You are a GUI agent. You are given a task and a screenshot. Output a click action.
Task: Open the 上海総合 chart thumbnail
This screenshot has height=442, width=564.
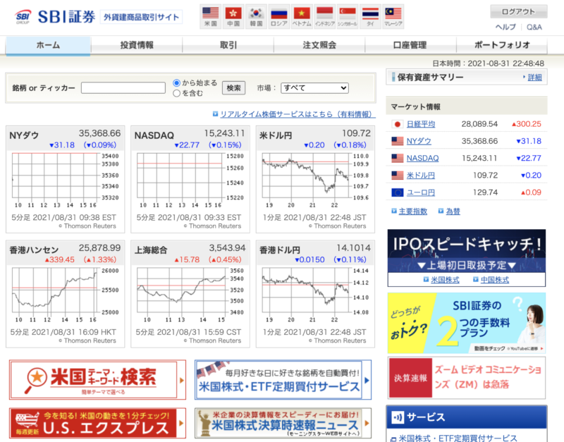(190, 294)
